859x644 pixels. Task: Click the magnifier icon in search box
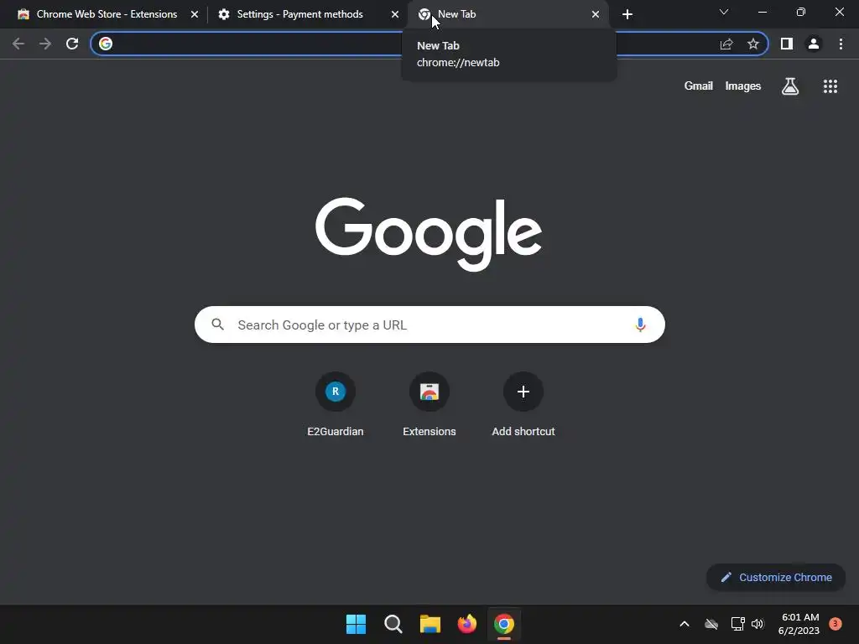[x=217, y=325]
